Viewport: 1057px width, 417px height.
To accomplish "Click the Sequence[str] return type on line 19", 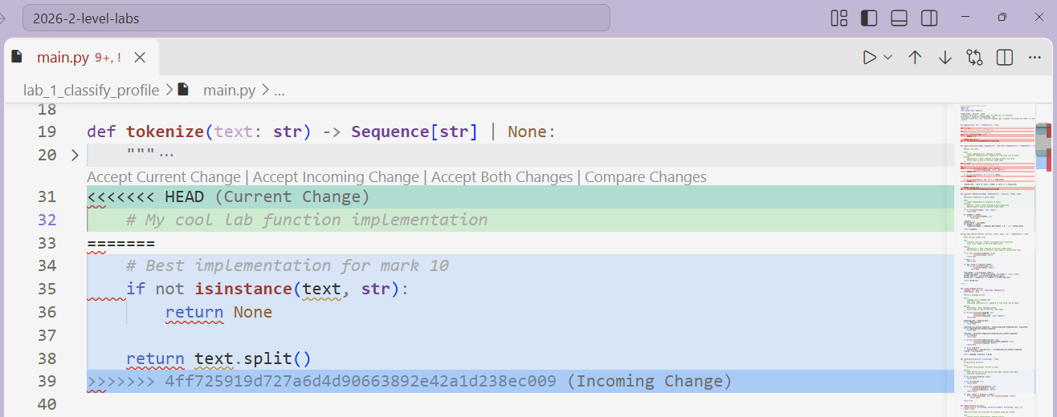I will [x=414, y=132].
